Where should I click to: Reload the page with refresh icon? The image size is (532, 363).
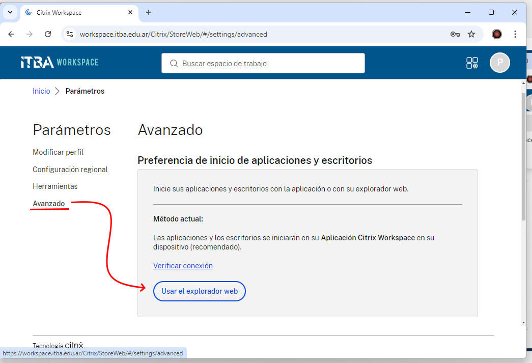click(48, 34)
